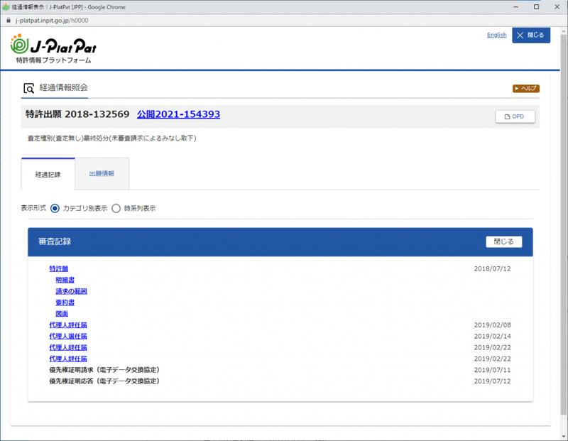Viewport: 568px width, 441px height.
Task: Open the ヘルプ help badge
Action: pyautogui.click(x=525, y=89)
